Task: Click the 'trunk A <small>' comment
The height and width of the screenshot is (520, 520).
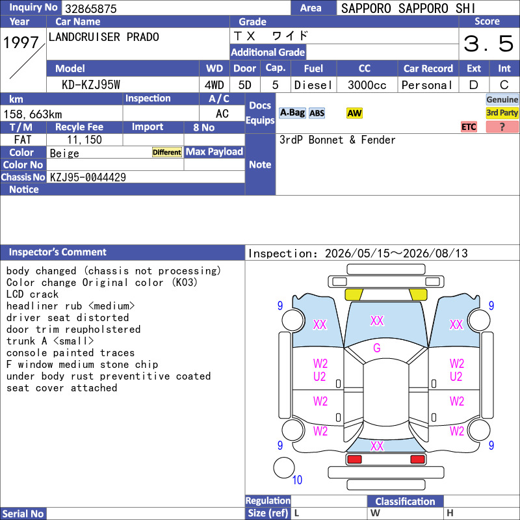Action: 50,341
